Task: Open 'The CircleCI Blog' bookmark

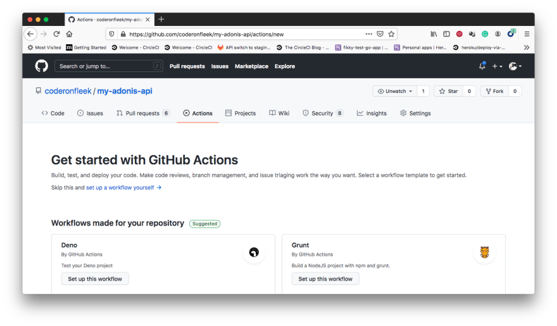Action: pyautogui.click(x=303, y=47)
